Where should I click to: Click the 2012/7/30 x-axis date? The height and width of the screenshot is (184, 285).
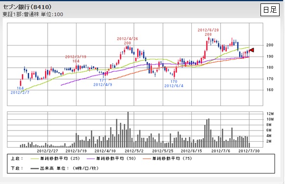point(249,151)
